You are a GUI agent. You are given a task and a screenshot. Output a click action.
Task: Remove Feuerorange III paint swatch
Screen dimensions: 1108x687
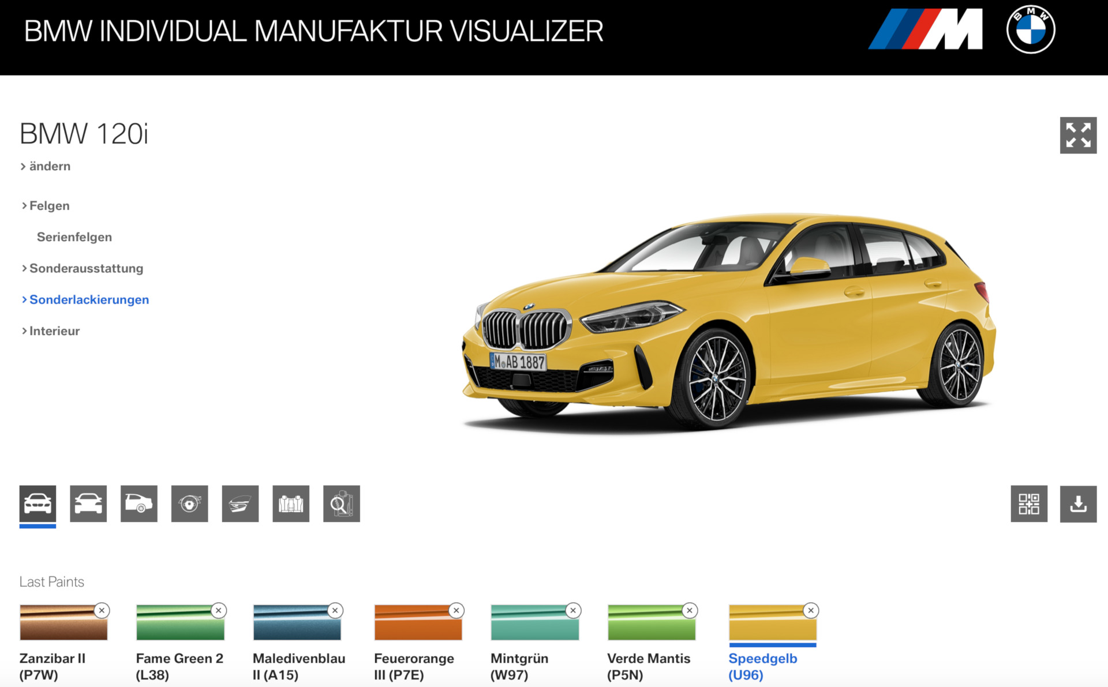(x=456, y=610)
